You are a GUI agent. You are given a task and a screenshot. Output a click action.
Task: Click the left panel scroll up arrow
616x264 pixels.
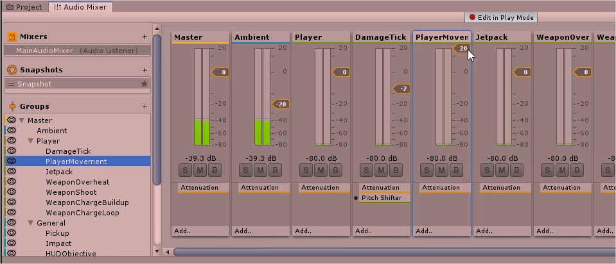(x=157, y=29)
